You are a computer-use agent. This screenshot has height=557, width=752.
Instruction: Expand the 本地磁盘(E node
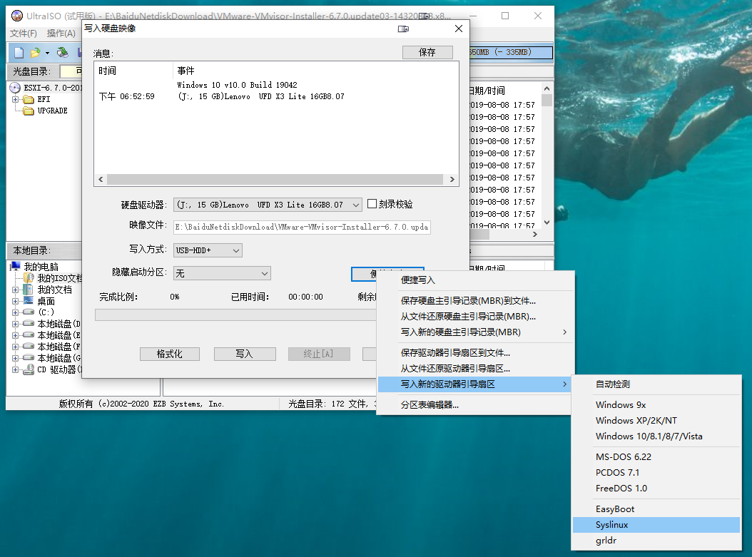click(x=16, y=335)
